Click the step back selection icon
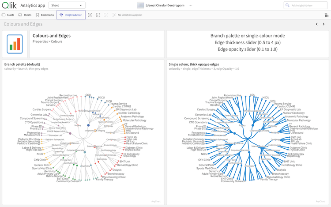This screenshot has width=331, height=207. coord(98,15)
